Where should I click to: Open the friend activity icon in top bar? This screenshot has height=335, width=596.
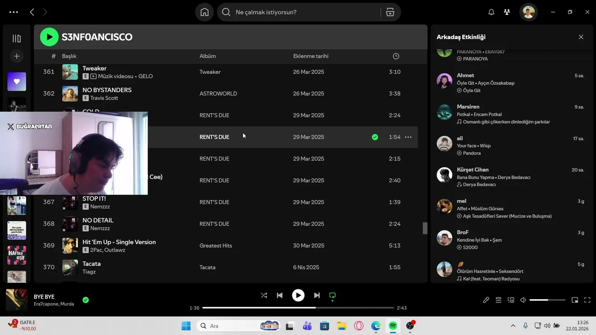pos(507,12)
